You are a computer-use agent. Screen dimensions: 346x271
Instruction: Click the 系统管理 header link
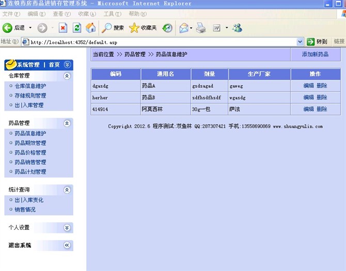tap(28, 65)
